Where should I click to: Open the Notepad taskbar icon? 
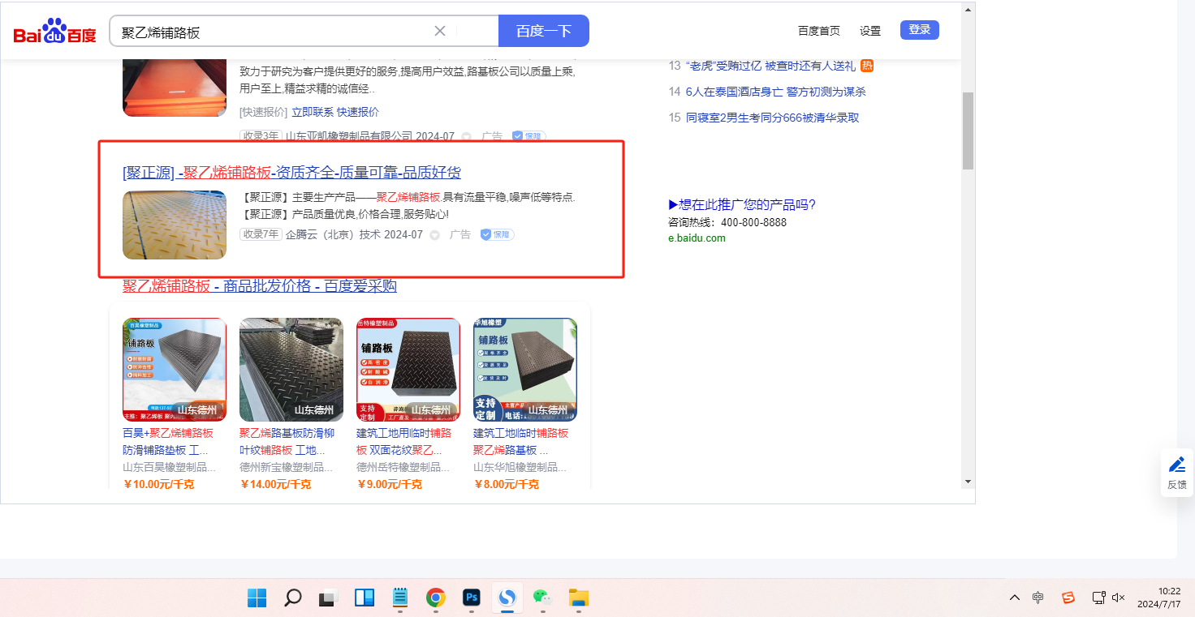coord(400,598)
